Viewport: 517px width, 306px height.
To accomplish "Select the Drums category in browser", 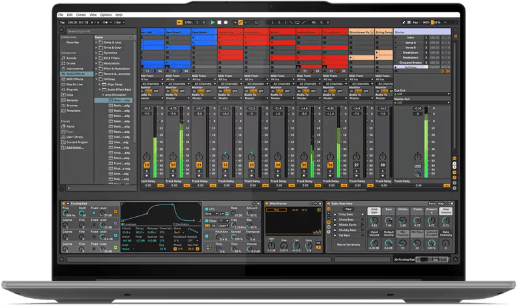I will click(72, 62).
